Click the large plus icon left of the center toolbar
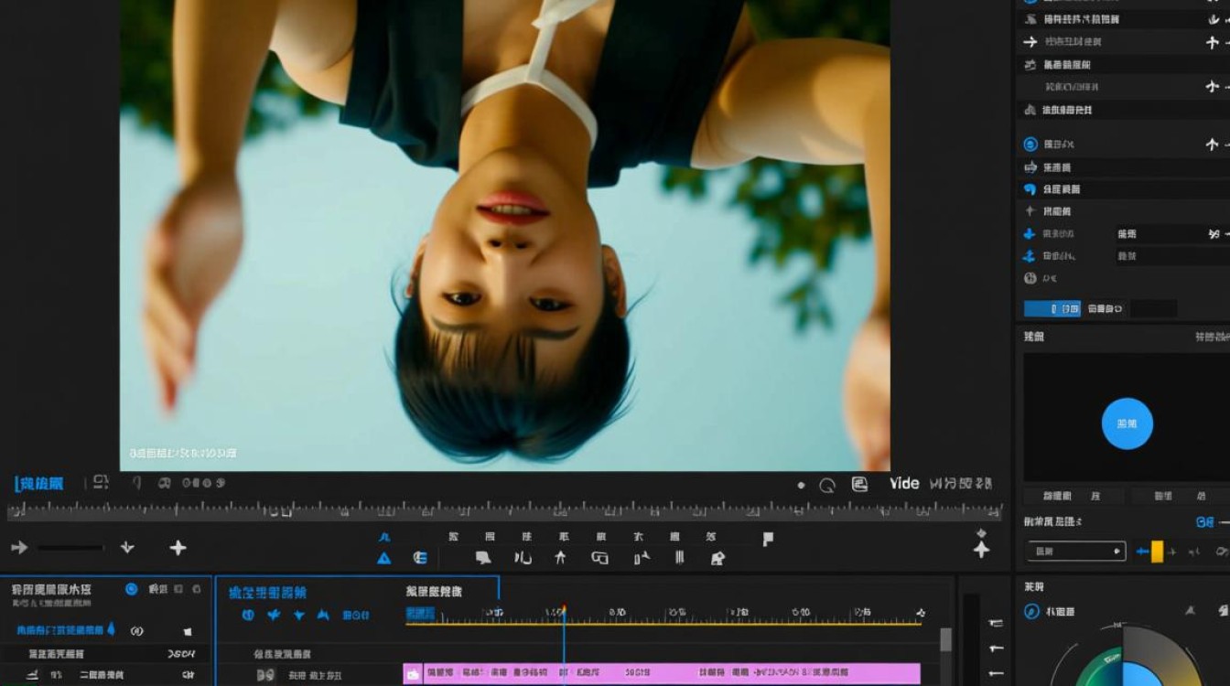This screenshot has width=1230, height=686. coord(178,548)
